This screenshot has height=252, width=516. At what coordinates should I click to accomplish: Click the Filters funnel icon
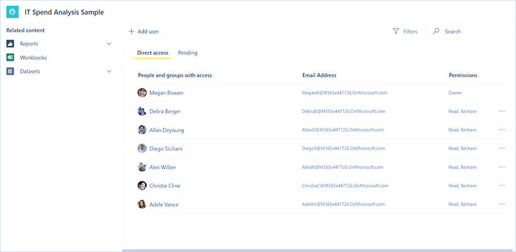(x=396, y=31)
